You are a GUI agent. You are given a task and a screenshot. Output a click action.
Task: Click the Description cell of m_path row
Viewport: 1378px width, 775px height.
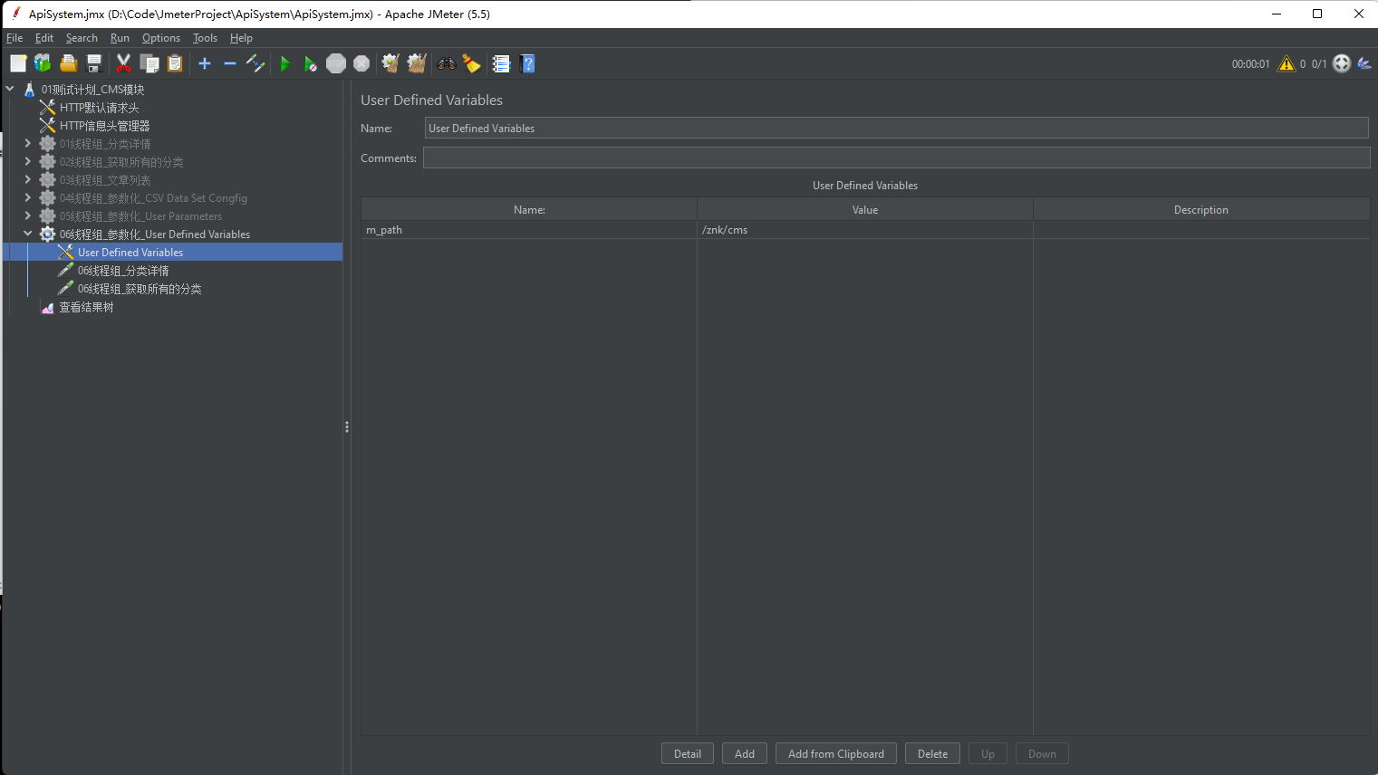(1201, 230)
